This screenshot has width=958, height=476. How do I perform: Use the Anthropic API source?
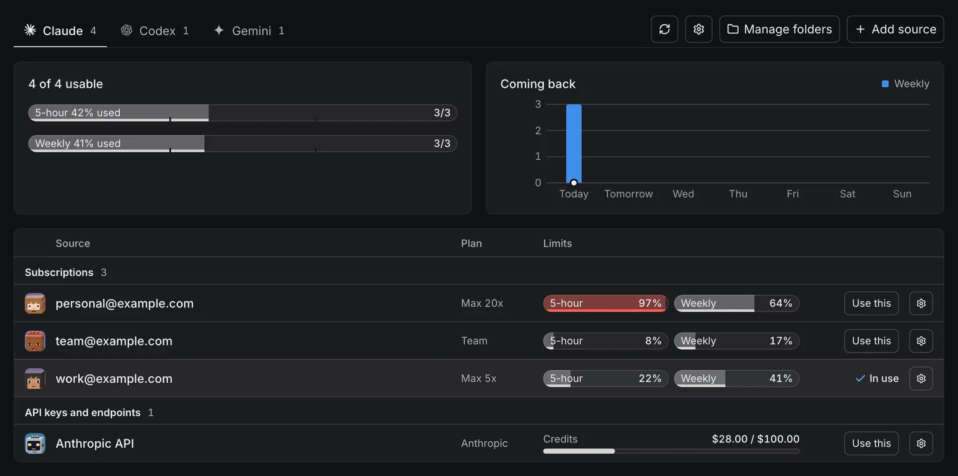[871, 443]
